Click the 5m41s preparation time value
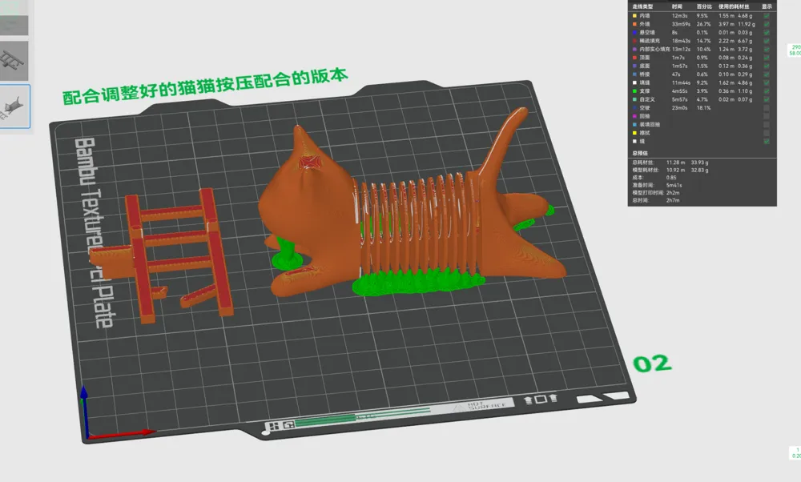Screen dimensions: 801x482 674,185
